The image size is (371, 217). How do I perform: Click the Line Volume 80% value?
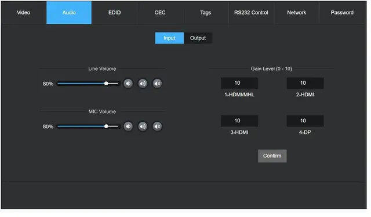pyautogui.click(x=48, y=84)
